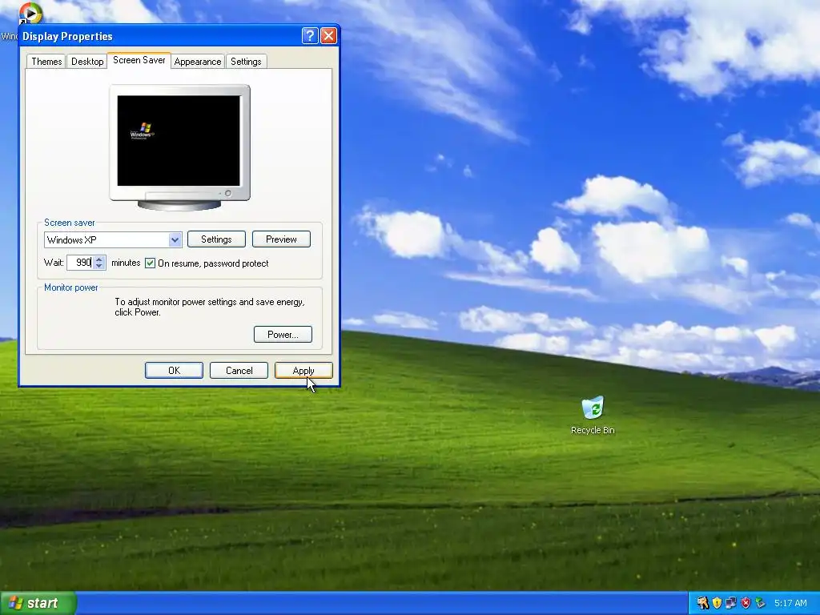Expand the Windows XP screen saver dropdown

(175, 240)
